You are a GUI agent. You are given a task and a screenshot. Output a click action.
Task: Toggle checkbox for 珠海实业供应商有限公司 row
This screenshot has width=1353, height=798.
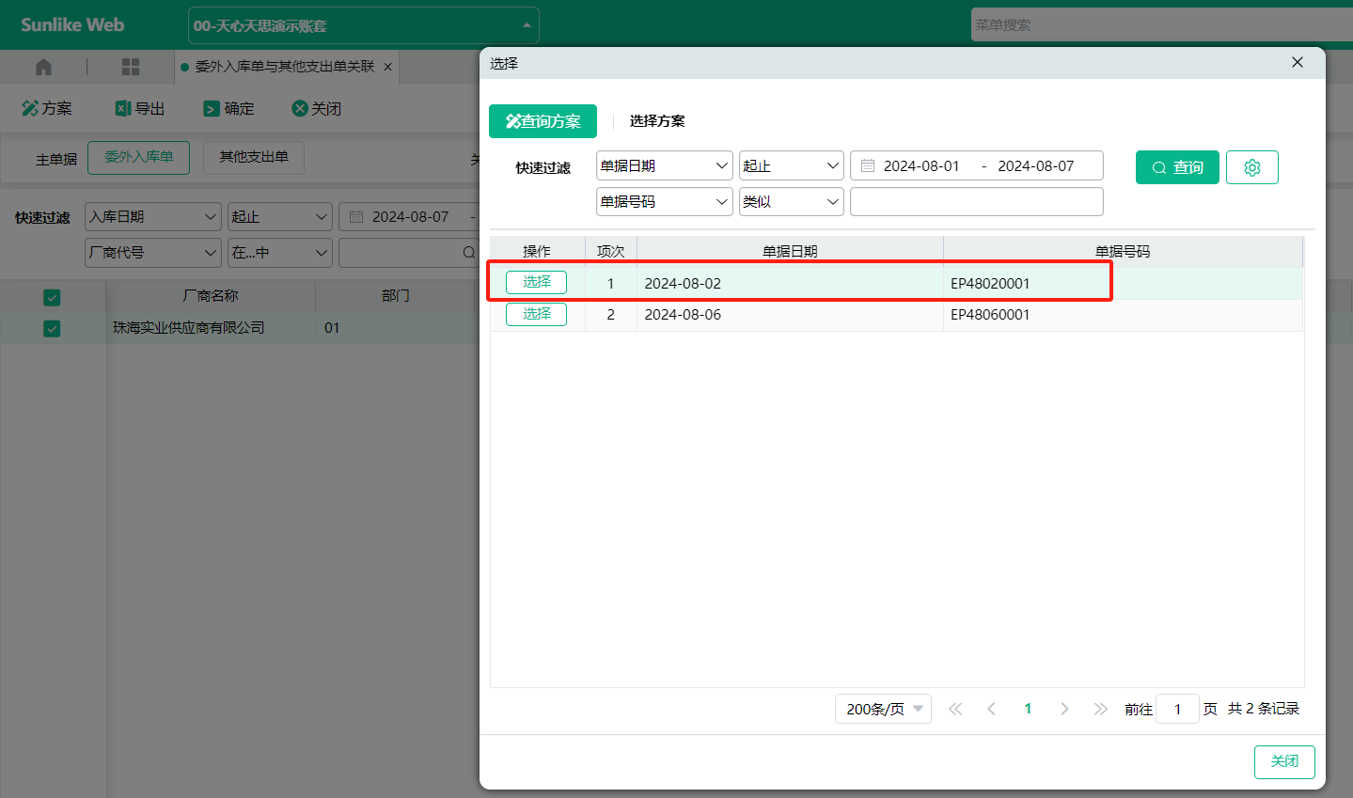tap(52, 328)
